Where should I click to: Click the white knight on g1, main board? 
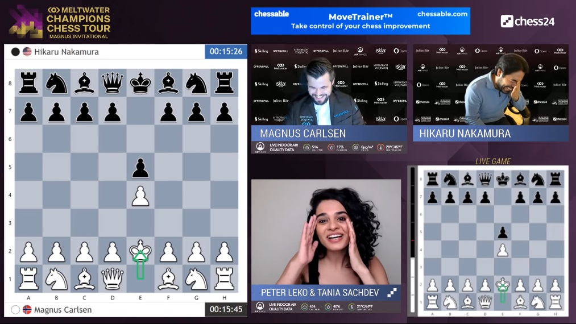click(196, 279)
